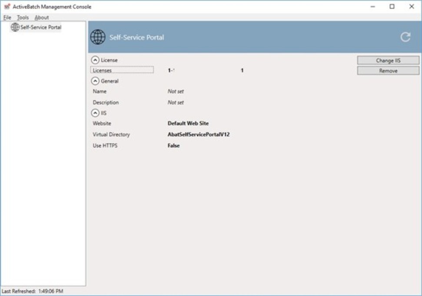Screen dimensions: 422x296
Task: Click the refresh icon in the header
Action: click(405, 37)
